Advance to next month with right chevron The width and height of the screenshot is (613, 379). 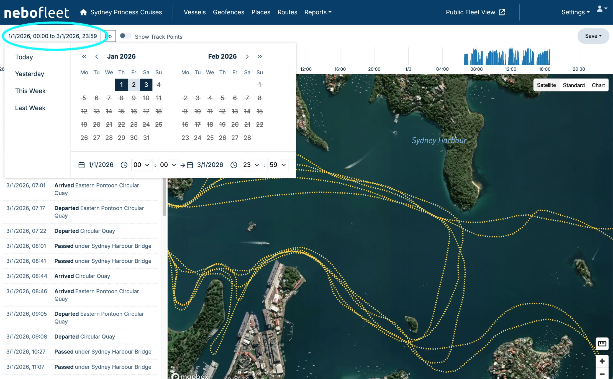pyautogui.click(x=247, y=57)
